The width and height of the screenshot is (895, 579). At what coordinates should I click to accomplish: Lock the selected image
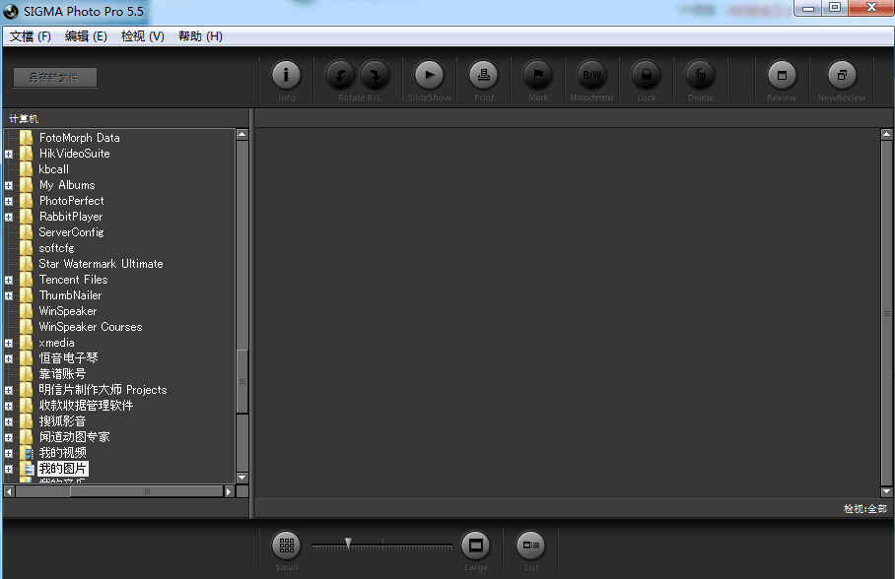[647, 75]
